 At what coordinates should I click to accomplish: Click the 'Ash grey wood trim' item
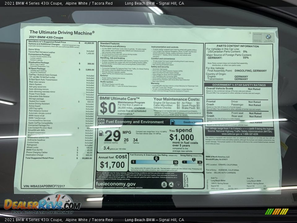(37, 87)
